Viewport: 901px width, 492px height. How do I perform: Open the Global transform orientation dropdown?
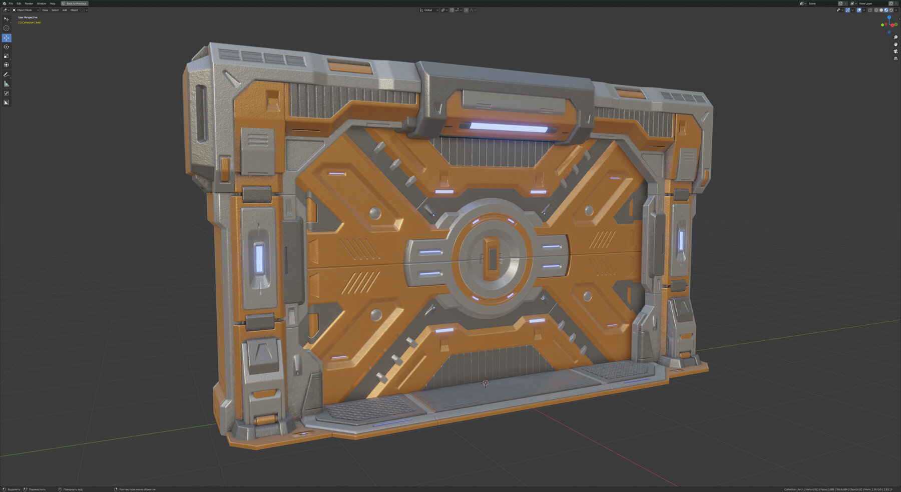(429, 10)
